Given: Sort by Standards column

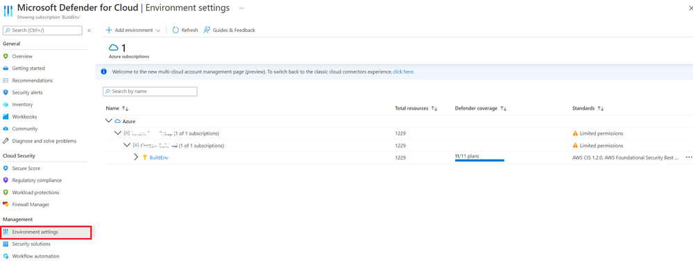Looking at the screenshot, I should tap(600, 108).
